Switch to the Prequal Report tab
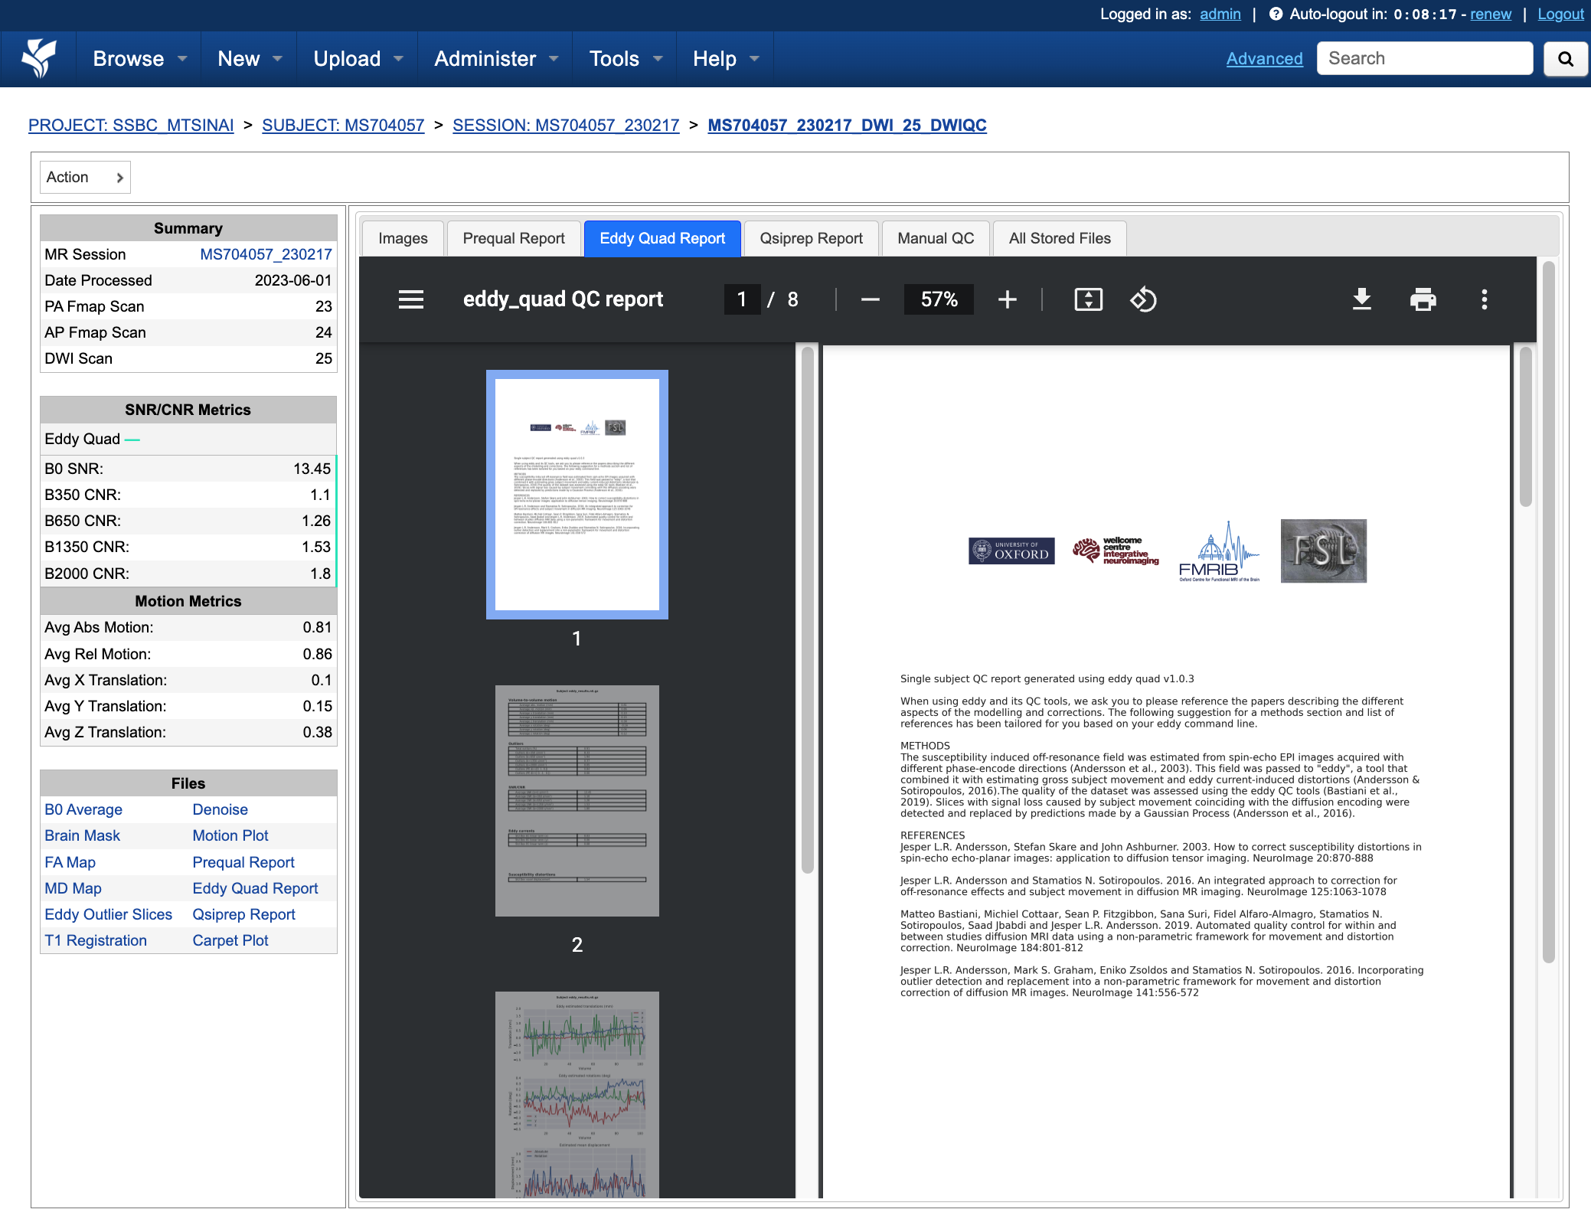 [514, 238]
